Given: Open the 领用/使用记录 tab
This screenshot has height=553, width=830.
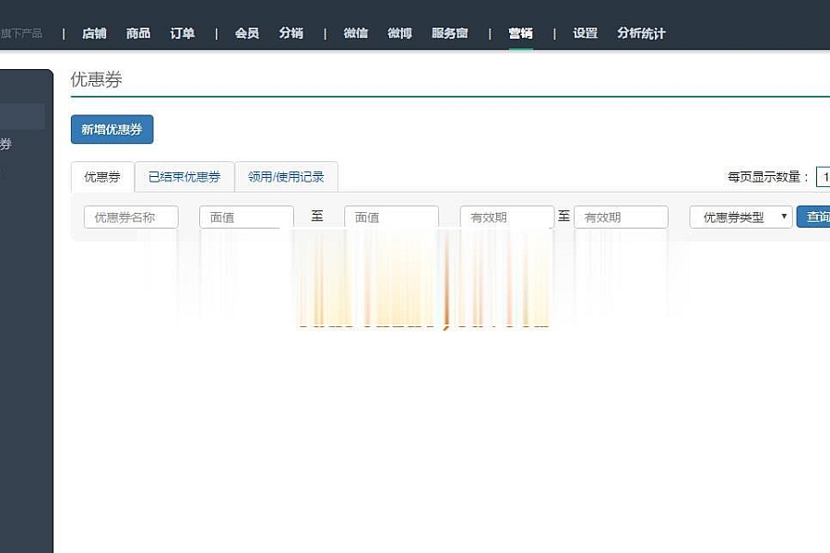Looking at the screenshot, I should point(286,177).
